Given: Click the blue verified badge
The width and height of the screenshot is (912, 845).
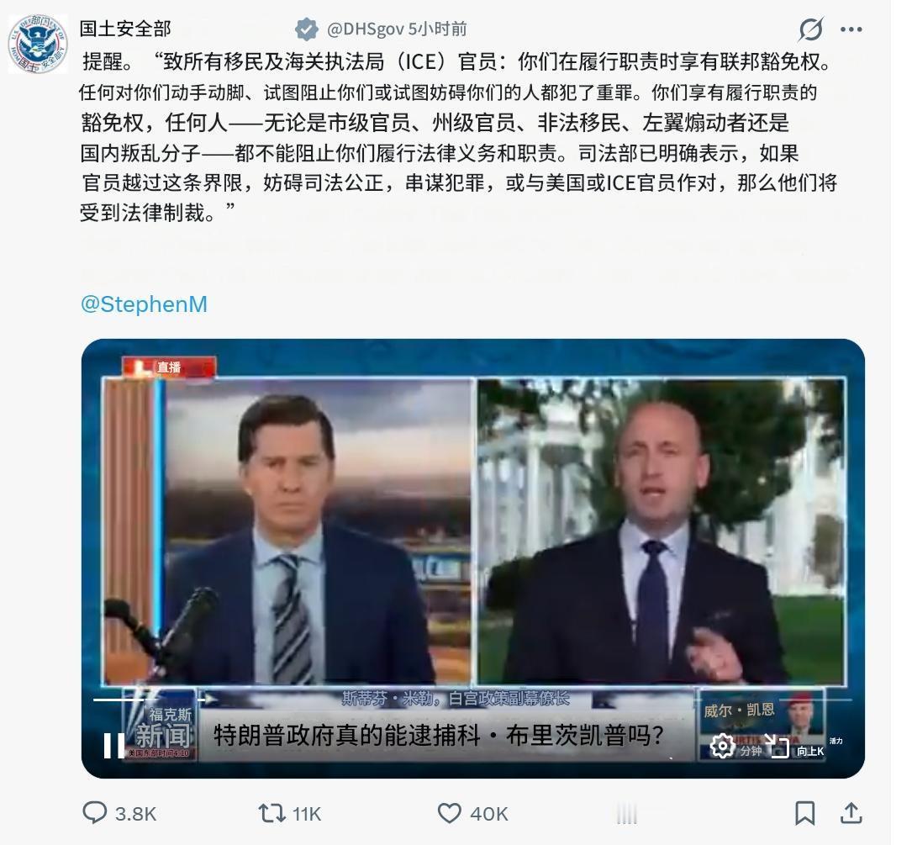Looking at the screenshot, I should pyautogui.click(x=307, y=29).
